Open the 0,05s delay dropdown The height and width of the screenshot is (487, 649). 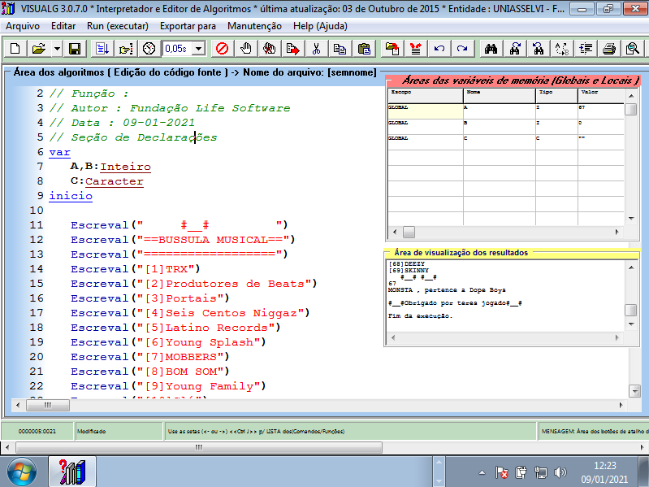[199, 49]
